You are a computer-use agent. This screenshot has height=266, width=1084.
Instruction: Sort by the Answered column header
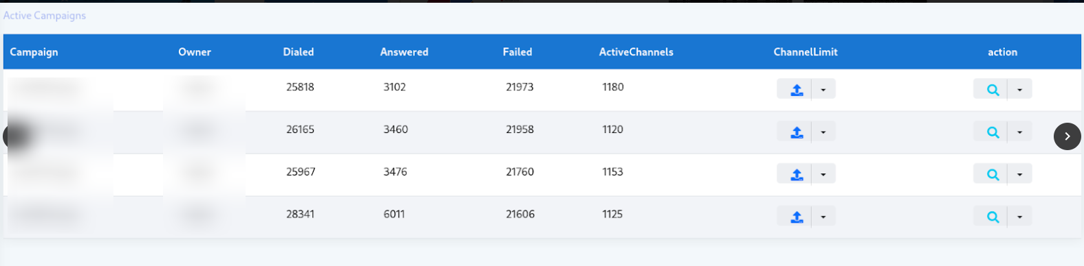coord(404,52)
